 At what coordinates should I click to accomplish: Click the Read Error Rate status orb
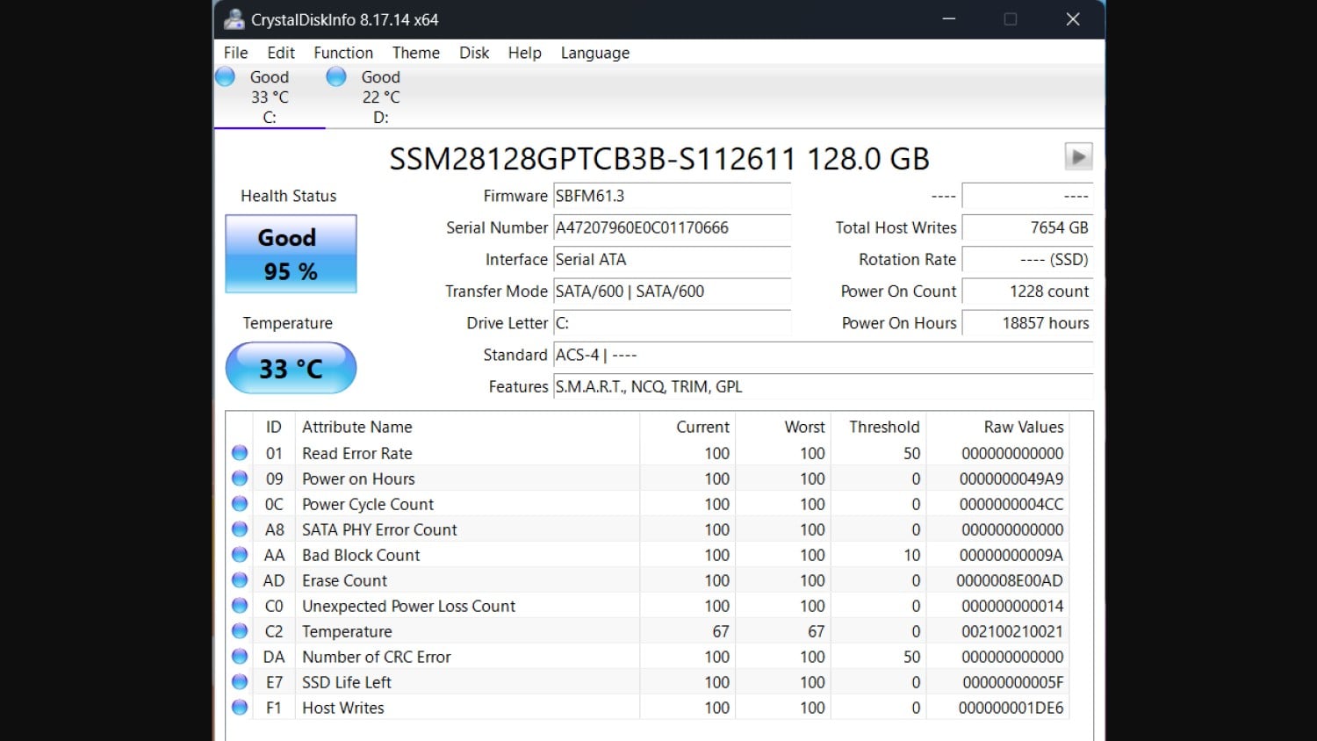[240, 453]
